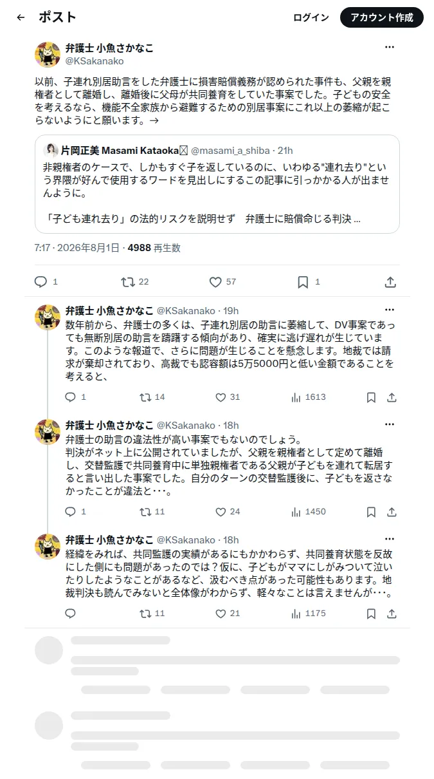Bookmark the reply with 1613 views

coord(371,397)
